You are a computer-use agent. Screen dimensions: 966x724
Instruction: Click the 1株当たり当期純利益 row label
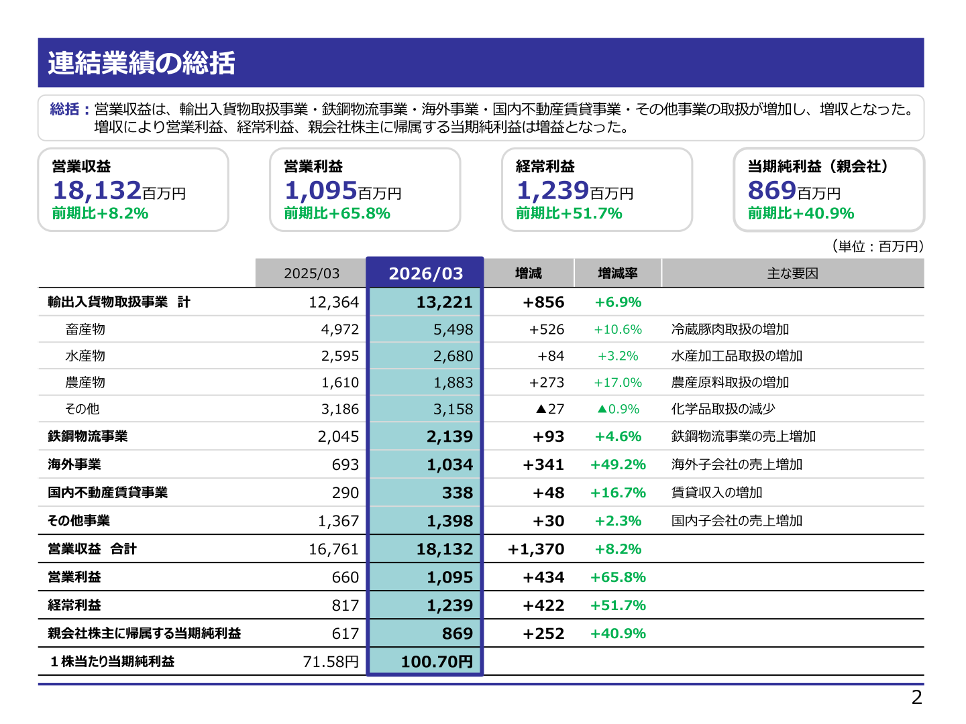pyautogui.click(x=112, y=662)
